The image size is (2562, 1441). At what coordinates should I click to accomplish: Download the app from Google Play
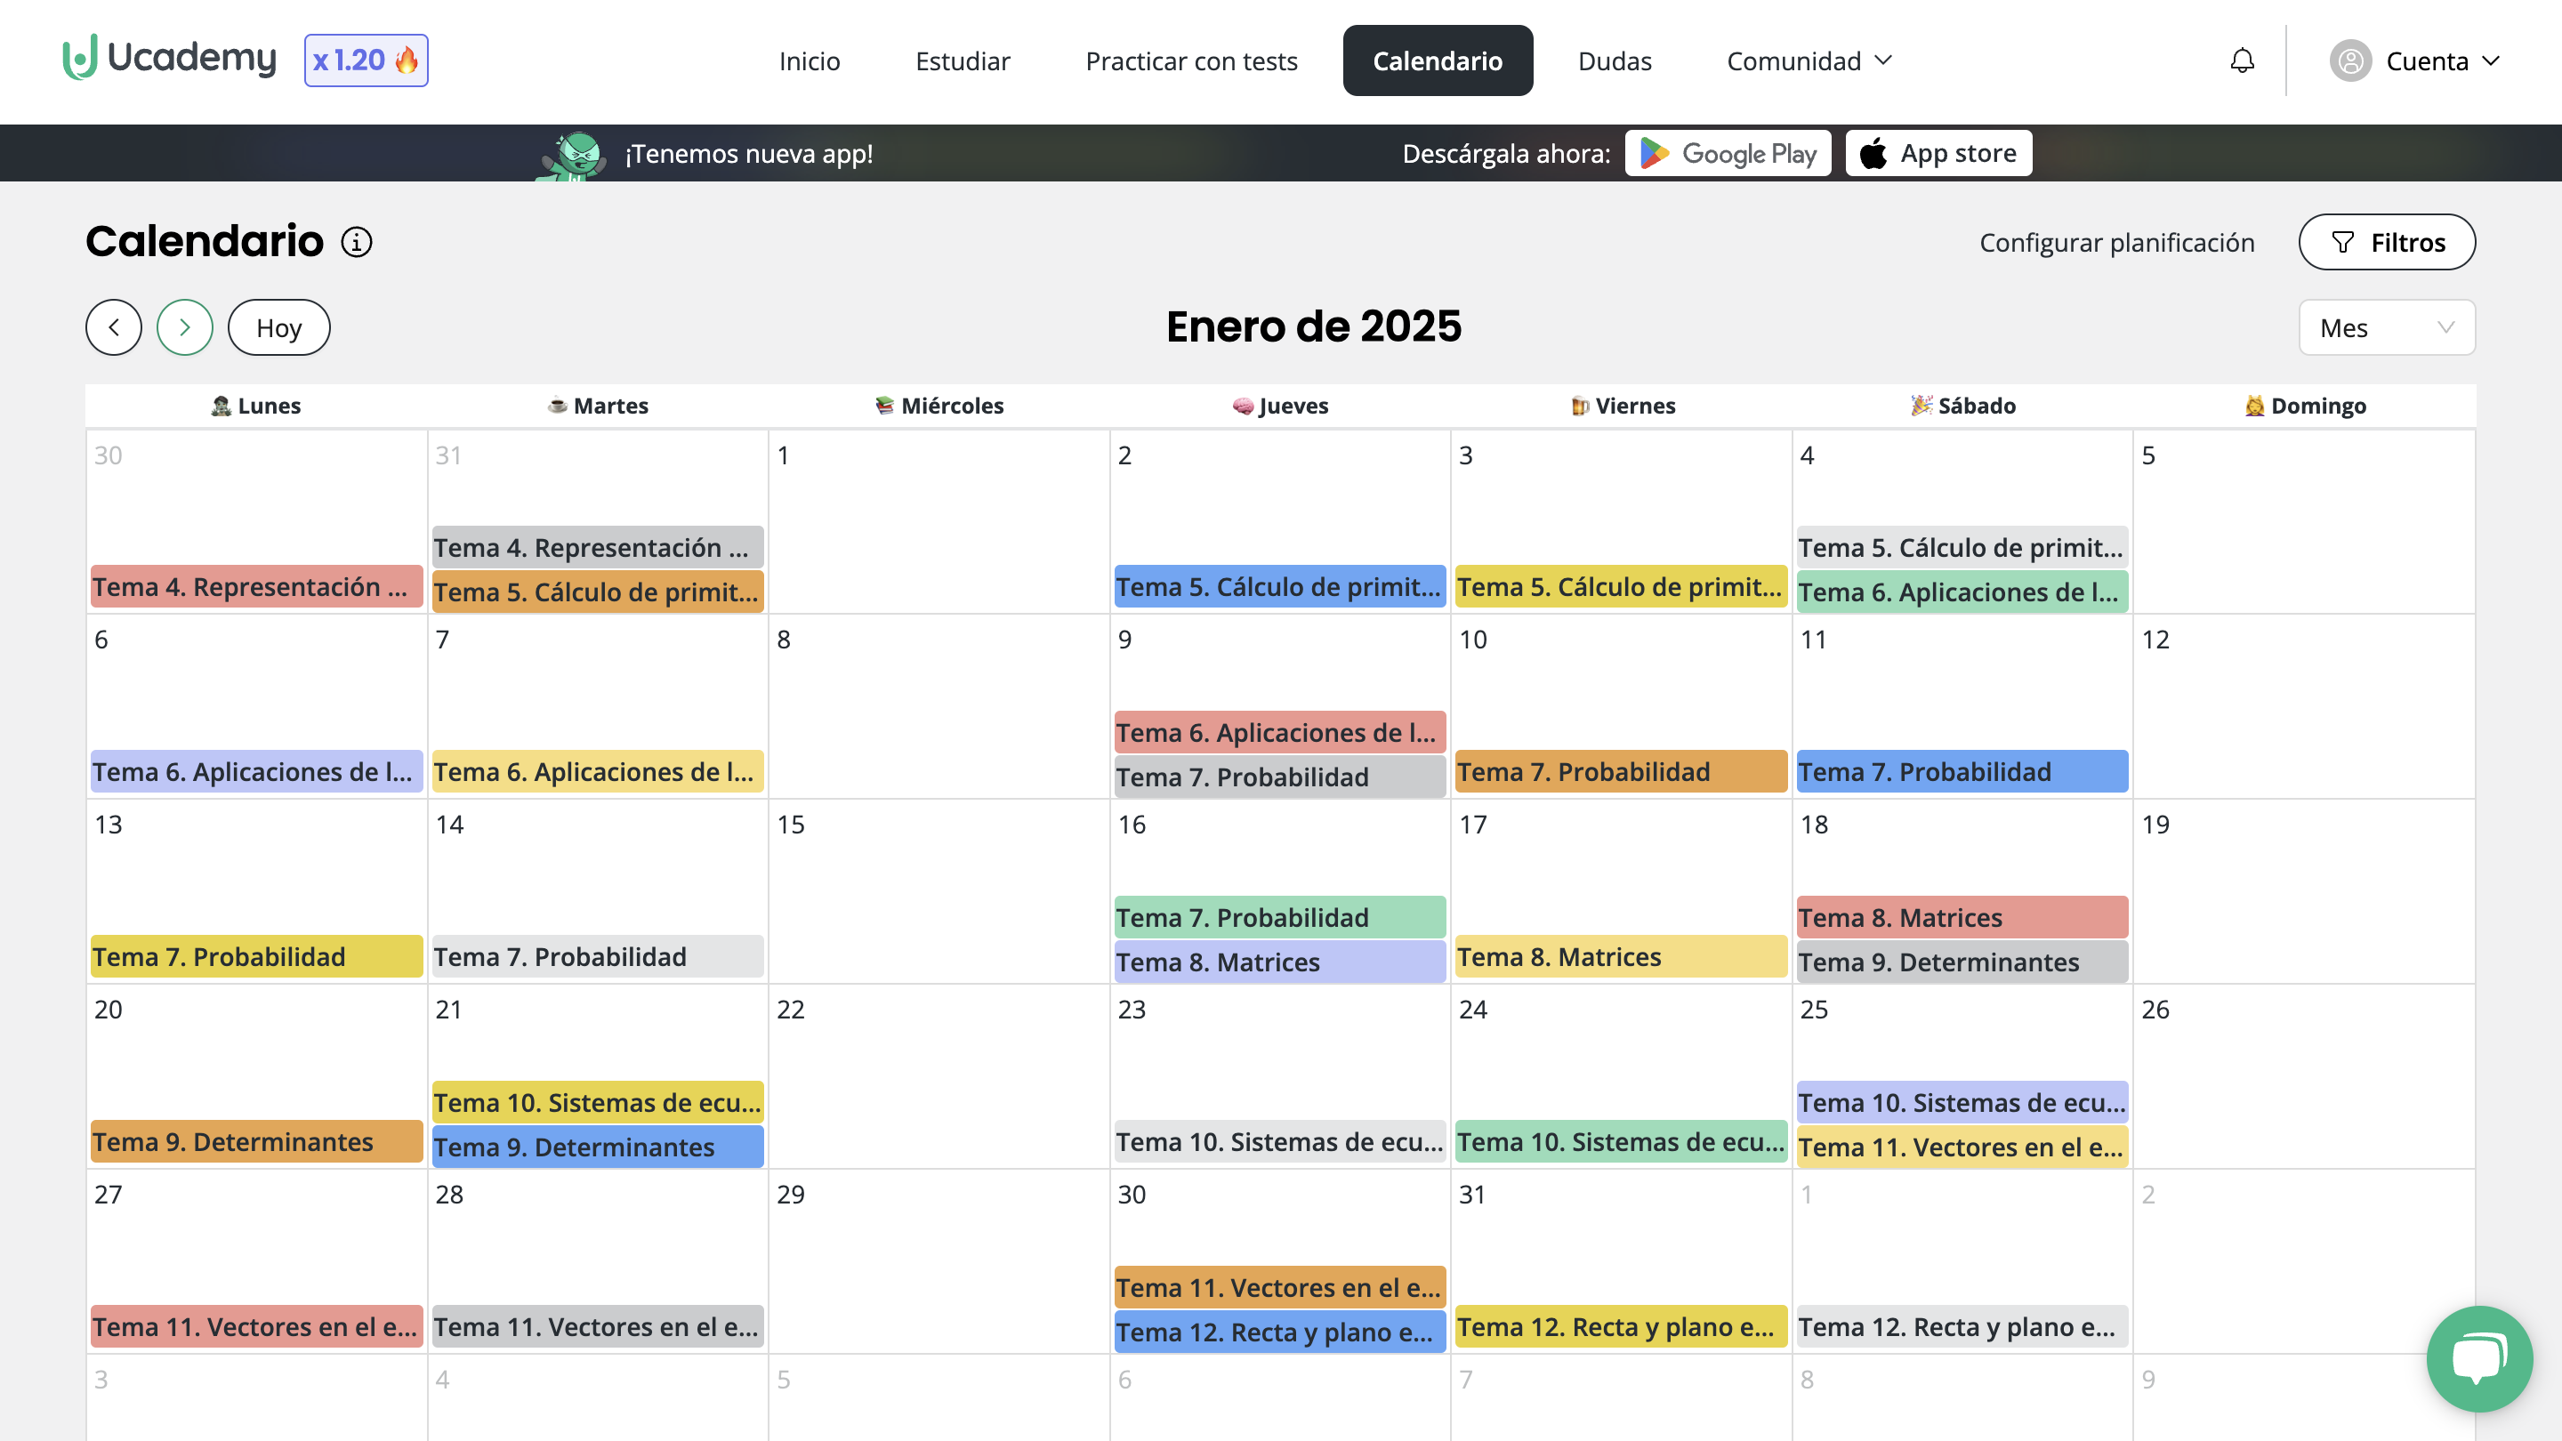(x=1728, y=153)
